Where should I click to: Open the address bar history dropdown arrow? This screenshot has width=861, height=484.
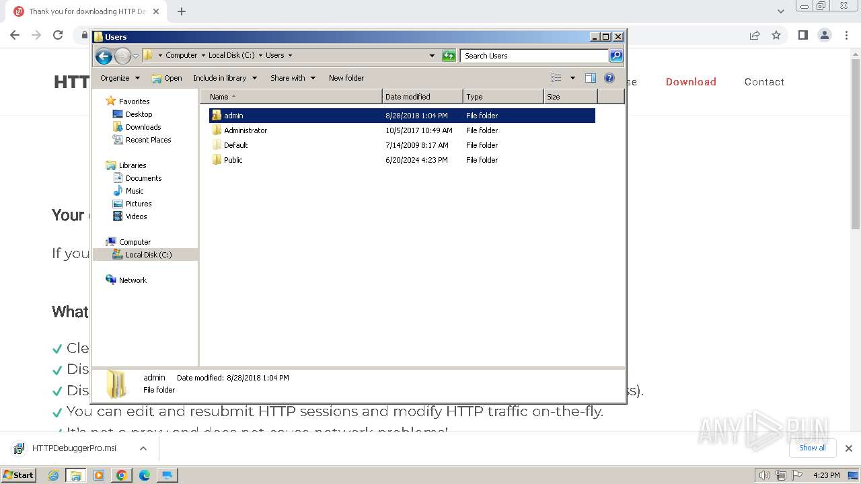click(x=432, y=56)
